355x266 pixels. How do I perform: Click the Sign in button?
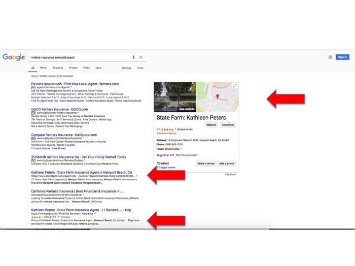pos(342,57)
